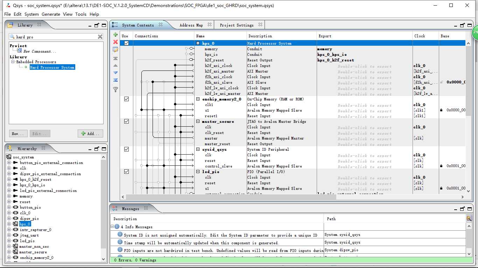Open the Generate menu
Image resolution: width=478 pixels, height=268 pixels.
click(51, 14)
